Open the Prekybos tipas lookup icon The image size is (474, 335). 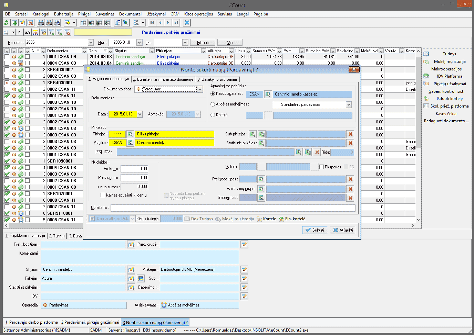tap(261, 179)
